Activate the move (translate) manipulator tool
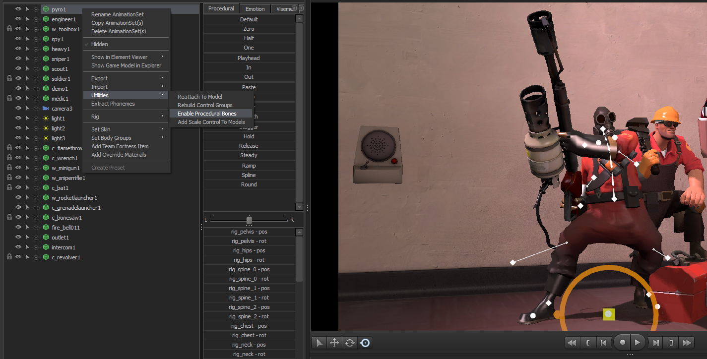This screenshot has height=359, width=707. coord(334,343)
